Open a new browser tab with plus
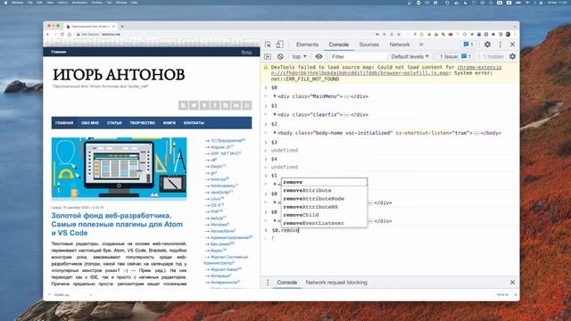This screenshot has height=321, width=571. tap(122, 26)
